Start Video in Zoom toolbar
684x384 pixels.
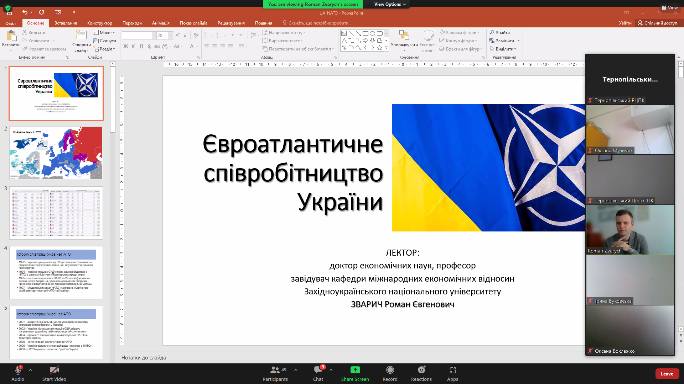click(54, 374)
